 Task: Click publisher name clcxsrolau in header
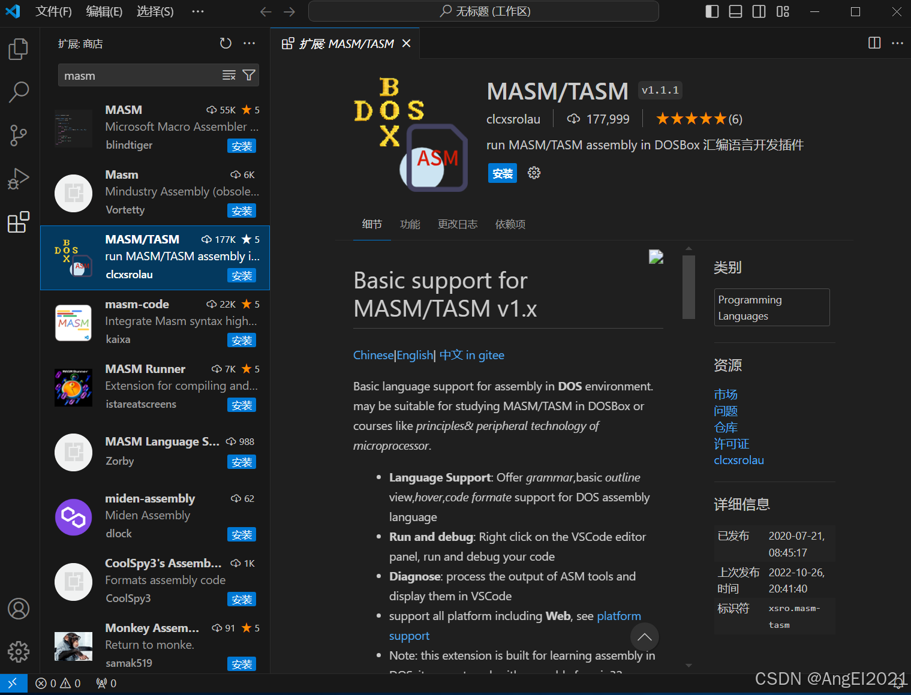coord(513,119)
